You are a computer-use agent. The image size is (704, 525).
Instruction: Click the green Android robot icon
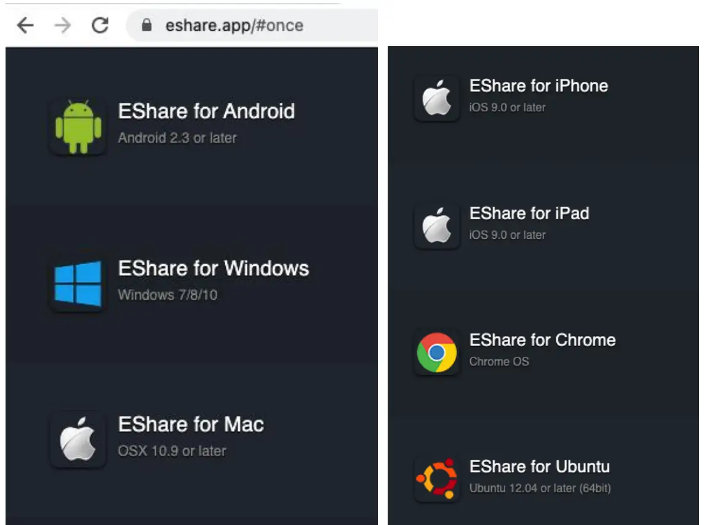point(78,125)
